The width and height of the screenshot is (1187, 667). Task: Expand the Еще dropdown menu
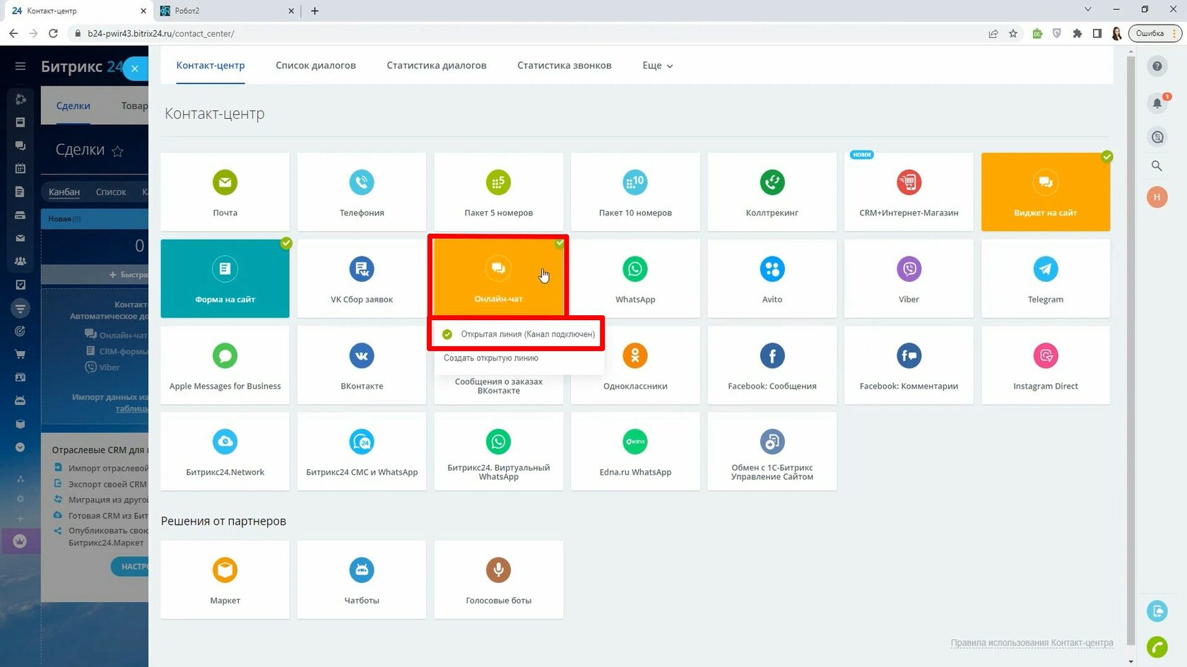coord(657,66)
